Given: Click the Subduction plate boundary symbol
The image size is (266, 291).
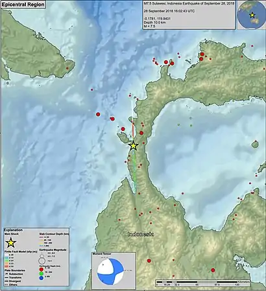Looking at the screenshot, I should coord(6,274).
